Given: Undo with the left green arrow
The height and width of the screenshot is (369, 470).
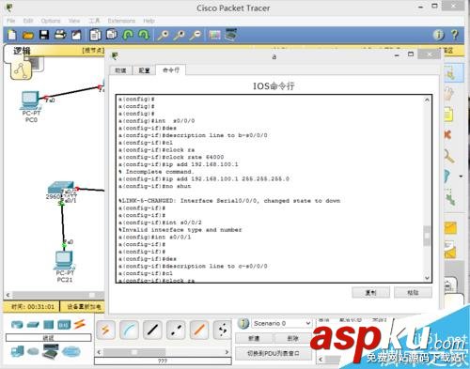Looking at the screenshot, I should (x=128, y=35).
